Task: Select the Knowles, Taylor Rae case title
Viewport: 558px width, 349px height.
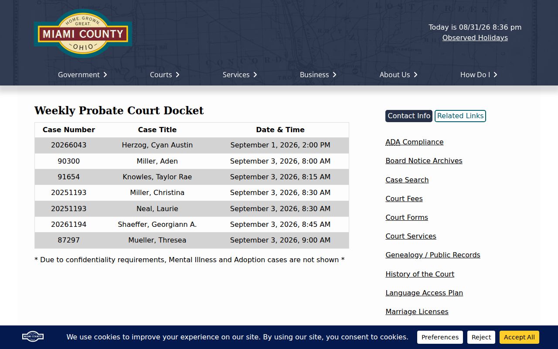Action: pos(157,177)
